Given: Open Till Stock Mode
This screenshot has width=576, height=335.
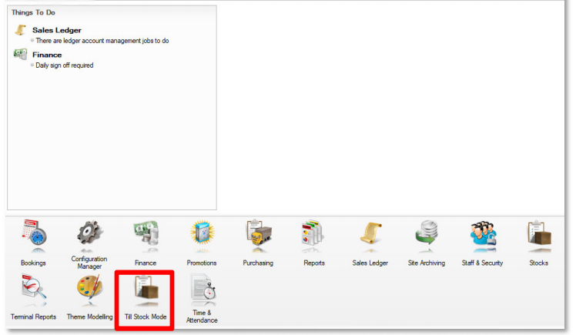Looking at the screenshot, I should 146,297.
